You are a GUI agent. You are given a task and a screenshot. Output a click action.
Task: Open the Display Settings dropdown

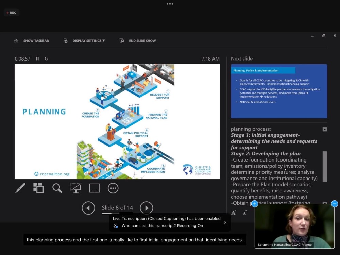(x=84, y=41)
